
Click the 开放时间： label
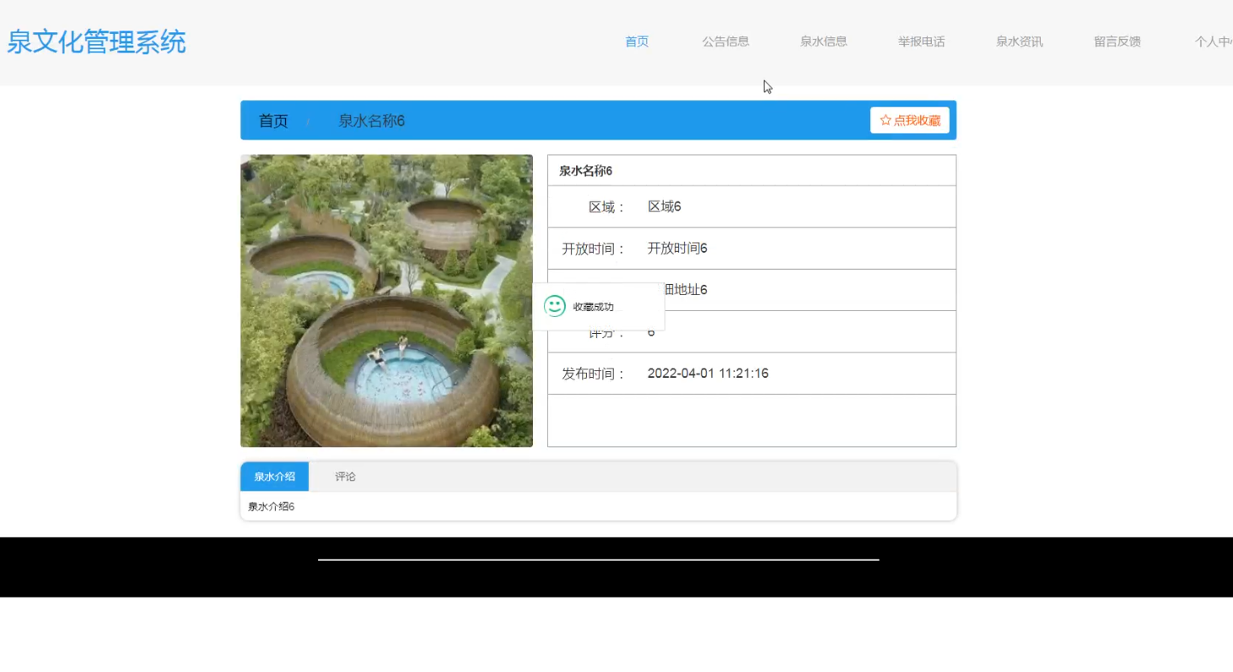595,248
